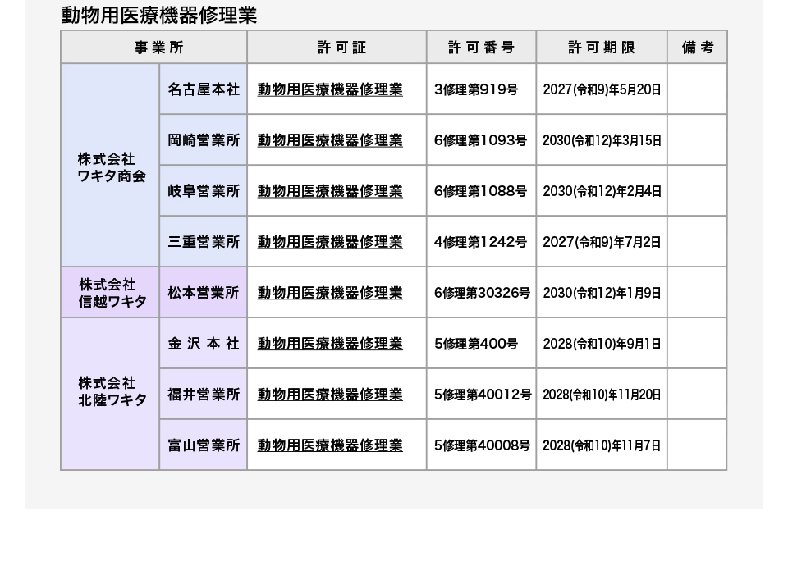Click the 株式会社北陸ワキタ company cell
The image size is (788, 566).
point(110,395)
